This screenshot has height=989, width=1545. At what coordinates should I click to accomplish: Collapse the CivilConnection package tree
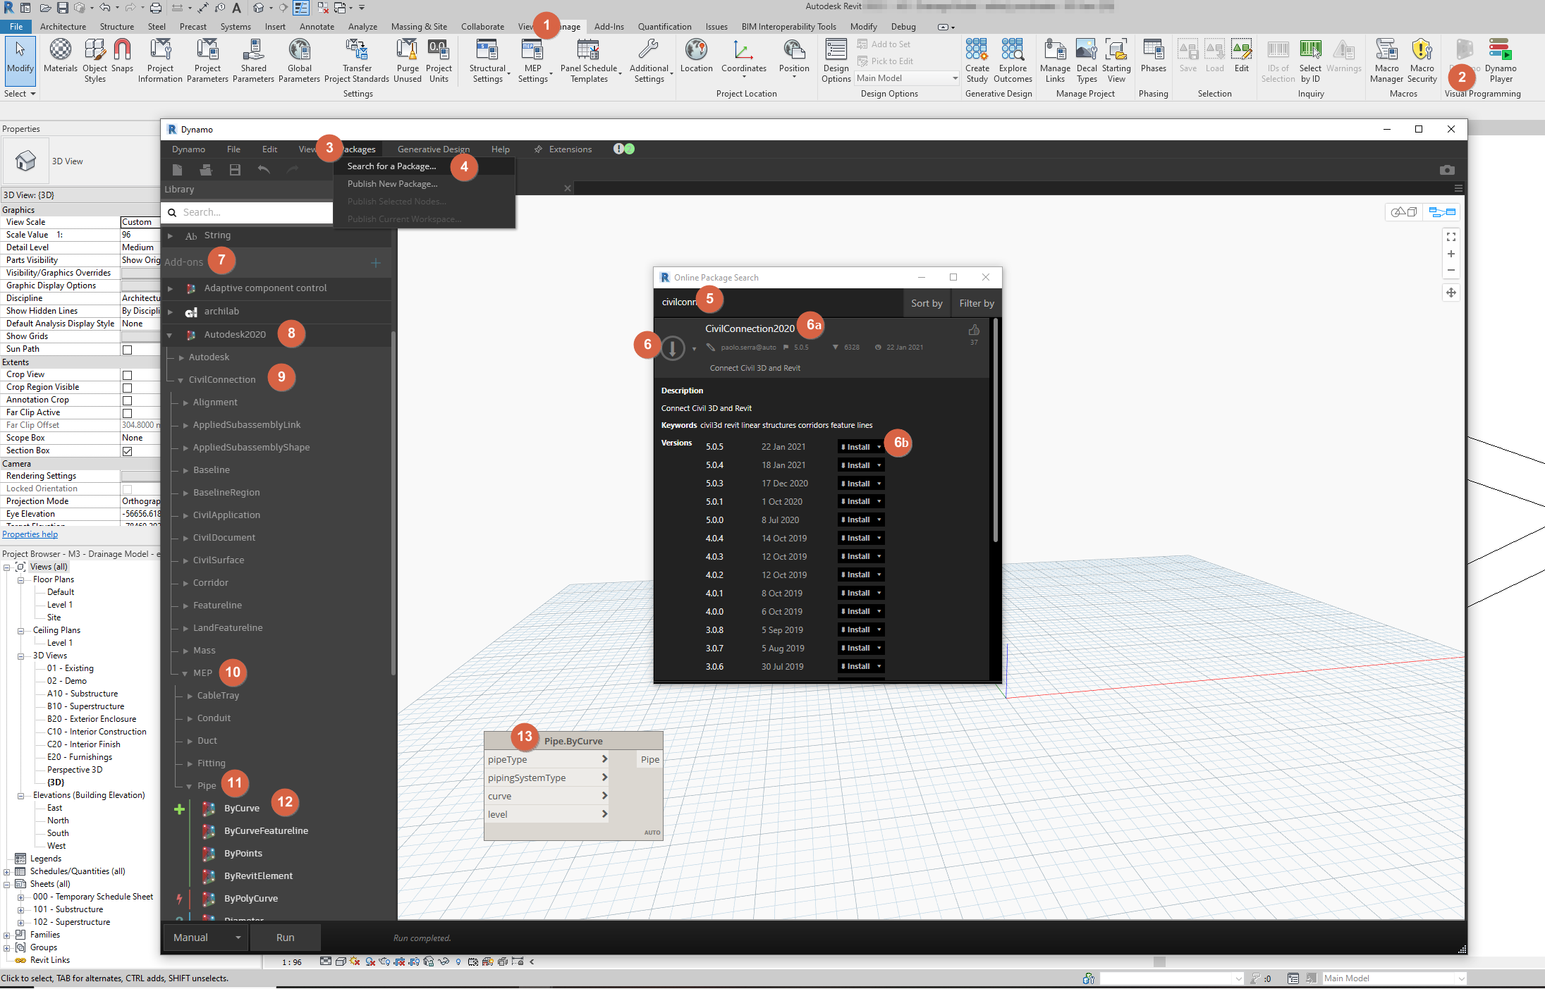180,379
